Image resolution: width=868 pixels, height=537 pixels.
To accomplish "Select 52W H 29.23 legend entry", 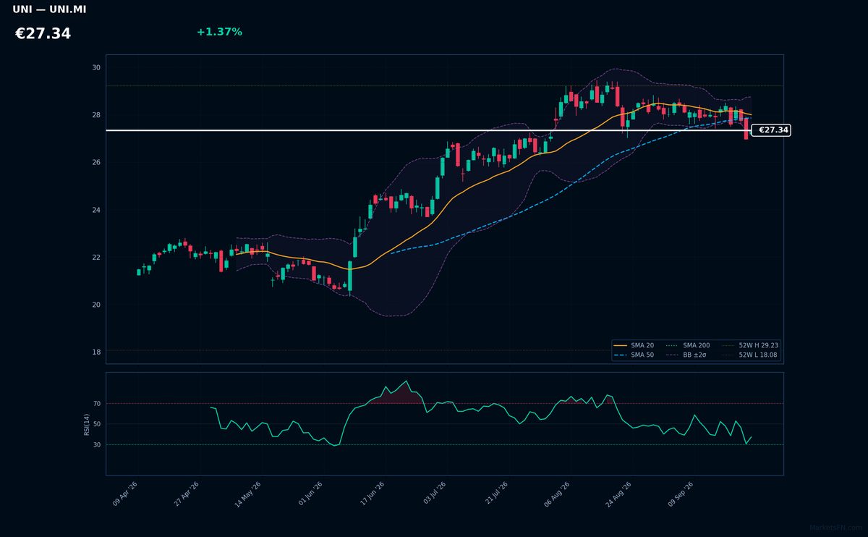I will click(750, 346).
